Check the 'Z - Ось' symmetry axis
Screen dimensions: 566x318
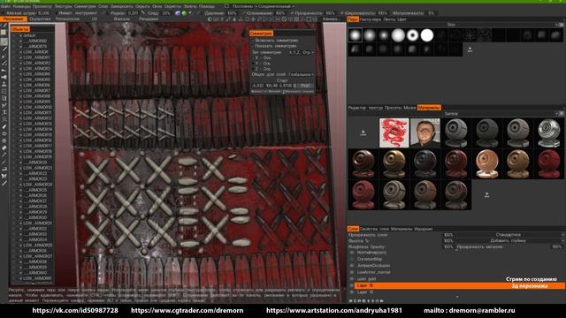pos(253,69)
